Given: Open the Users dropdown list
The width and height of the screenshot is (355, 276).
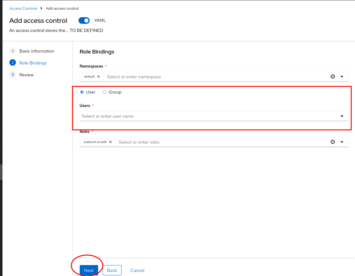Looking at the screenshot, I should pyautogui.click(x=342, y=116).
